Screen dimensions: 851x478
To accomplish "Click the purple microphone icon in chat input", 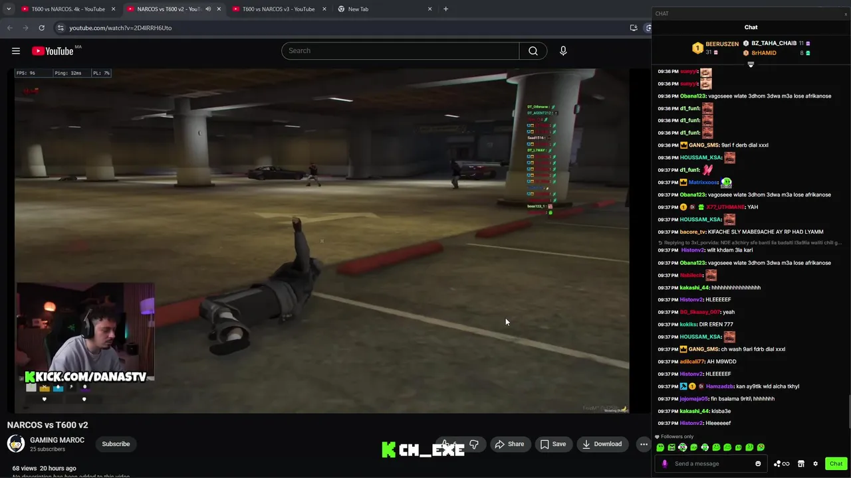I will (x=664, y=464).
